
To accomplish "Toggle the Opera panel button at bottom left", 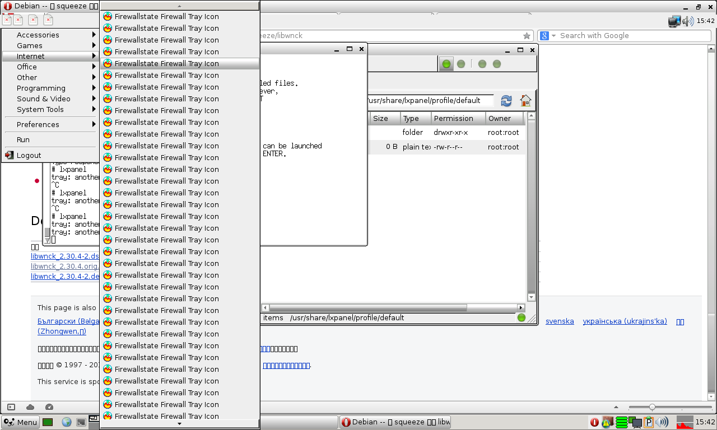I will [11, 407].
